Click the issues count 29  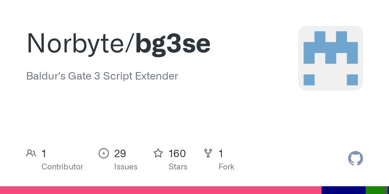point(120,154)
